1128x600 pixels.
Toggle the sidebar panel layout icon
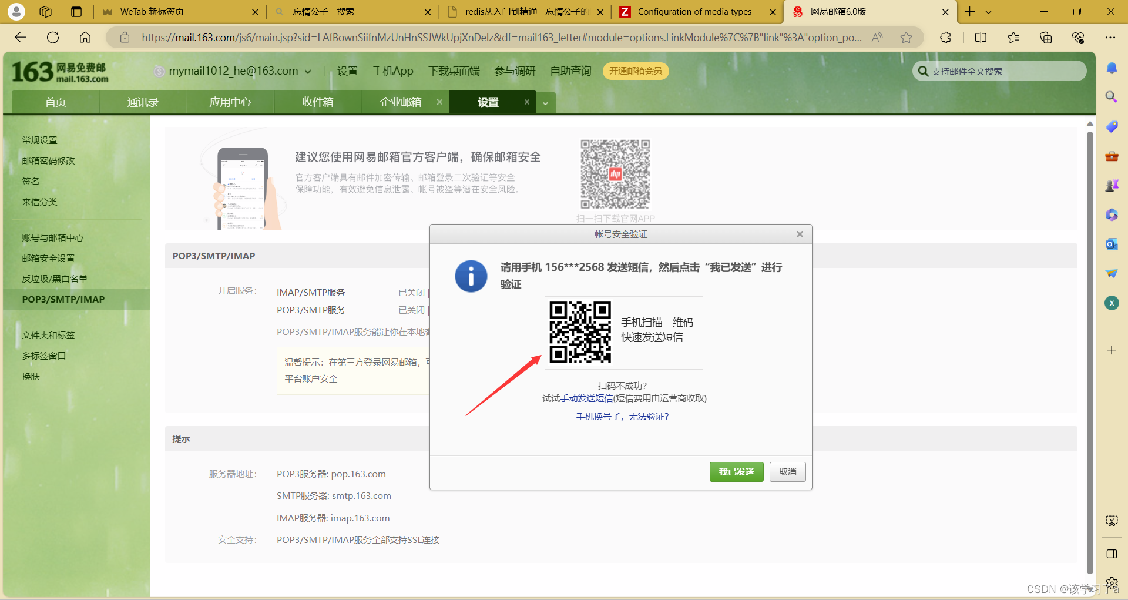click(1112, 554)
